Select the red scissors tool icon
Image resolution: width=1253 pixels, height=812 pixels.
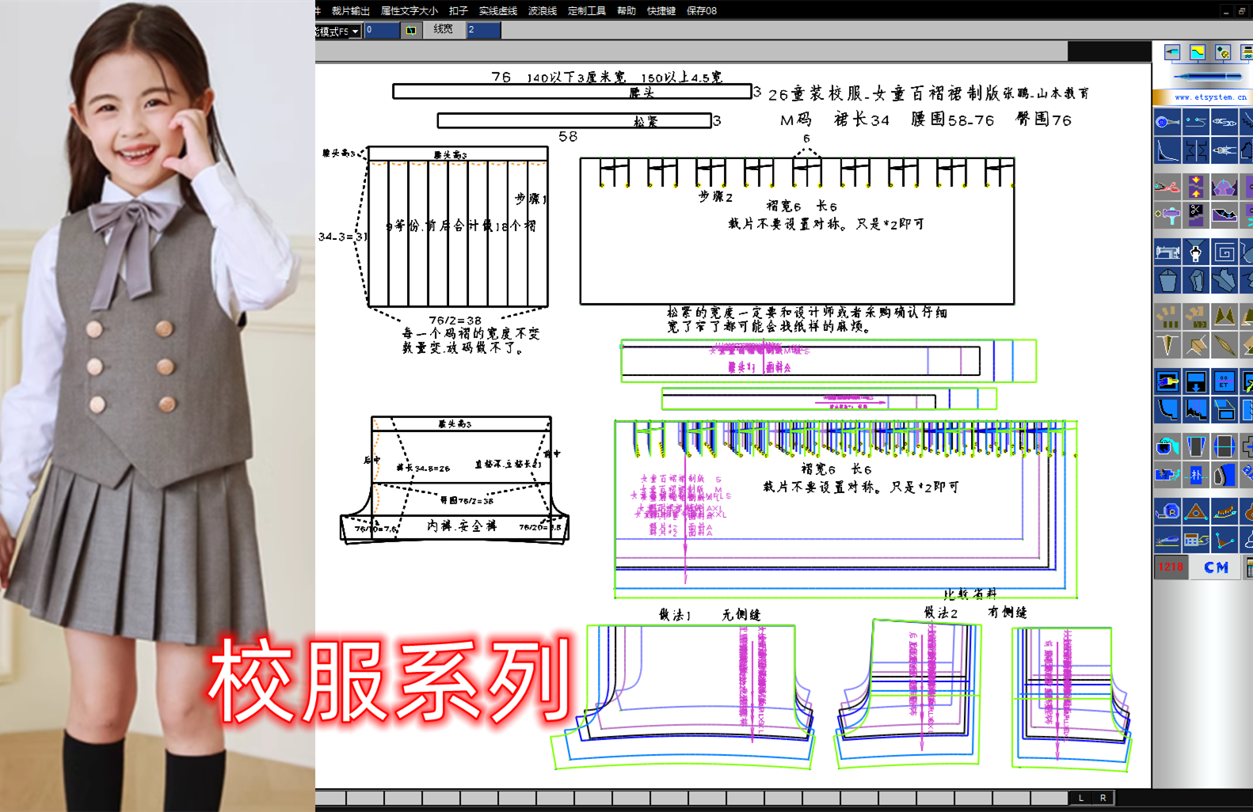click(1167, 187)
